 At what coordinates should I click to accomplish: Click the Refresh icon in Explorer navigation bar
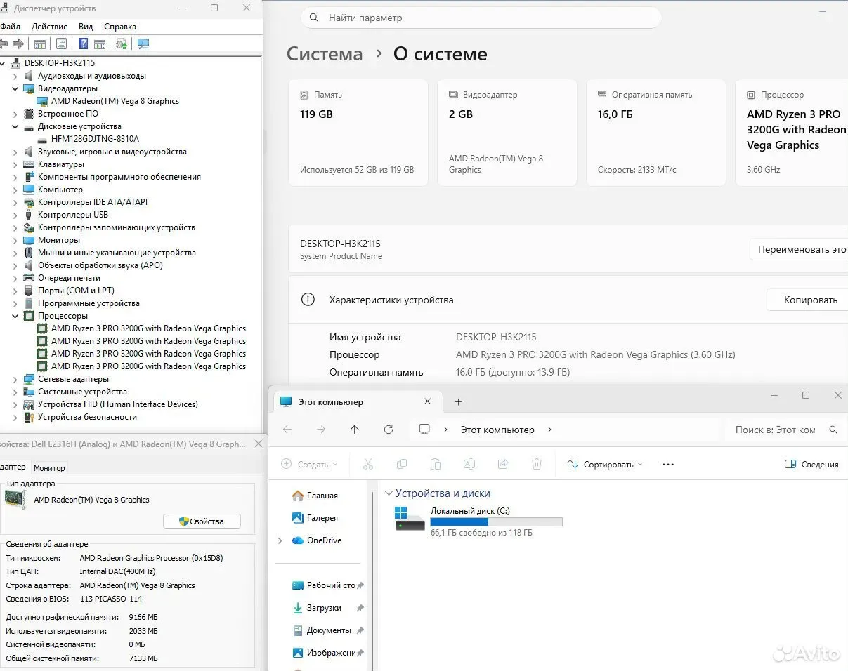coord(389,430)
